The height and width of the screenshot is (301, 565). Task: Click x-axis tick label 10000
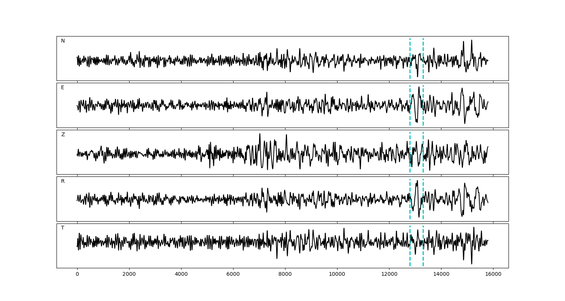coord(337,275)
